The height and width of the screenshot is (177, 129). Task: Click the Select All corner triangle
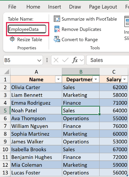7,72
